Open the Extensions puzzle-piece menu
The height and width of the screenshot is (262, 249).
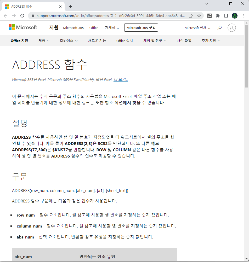point(218,16)
